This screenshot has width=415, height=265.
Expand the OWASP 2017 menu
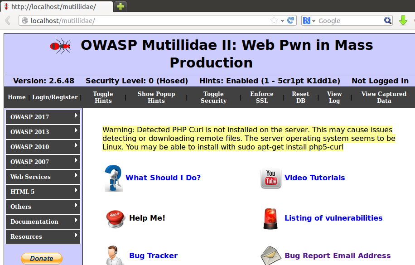[43, 117]
